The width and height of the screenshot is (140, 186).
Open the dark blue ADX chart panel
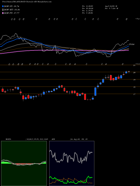tap(72, 163)
